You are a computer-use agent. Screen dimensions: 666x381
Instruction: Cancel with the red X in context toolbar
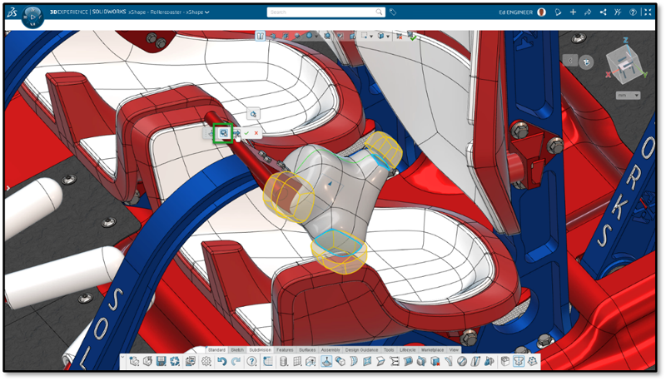256,133
